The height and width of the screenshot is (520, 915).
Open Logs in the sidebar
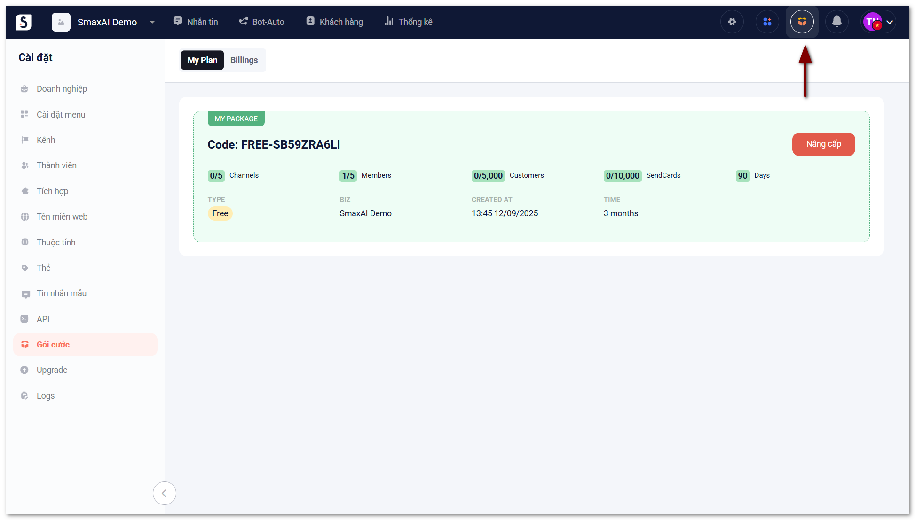[46, 396]
